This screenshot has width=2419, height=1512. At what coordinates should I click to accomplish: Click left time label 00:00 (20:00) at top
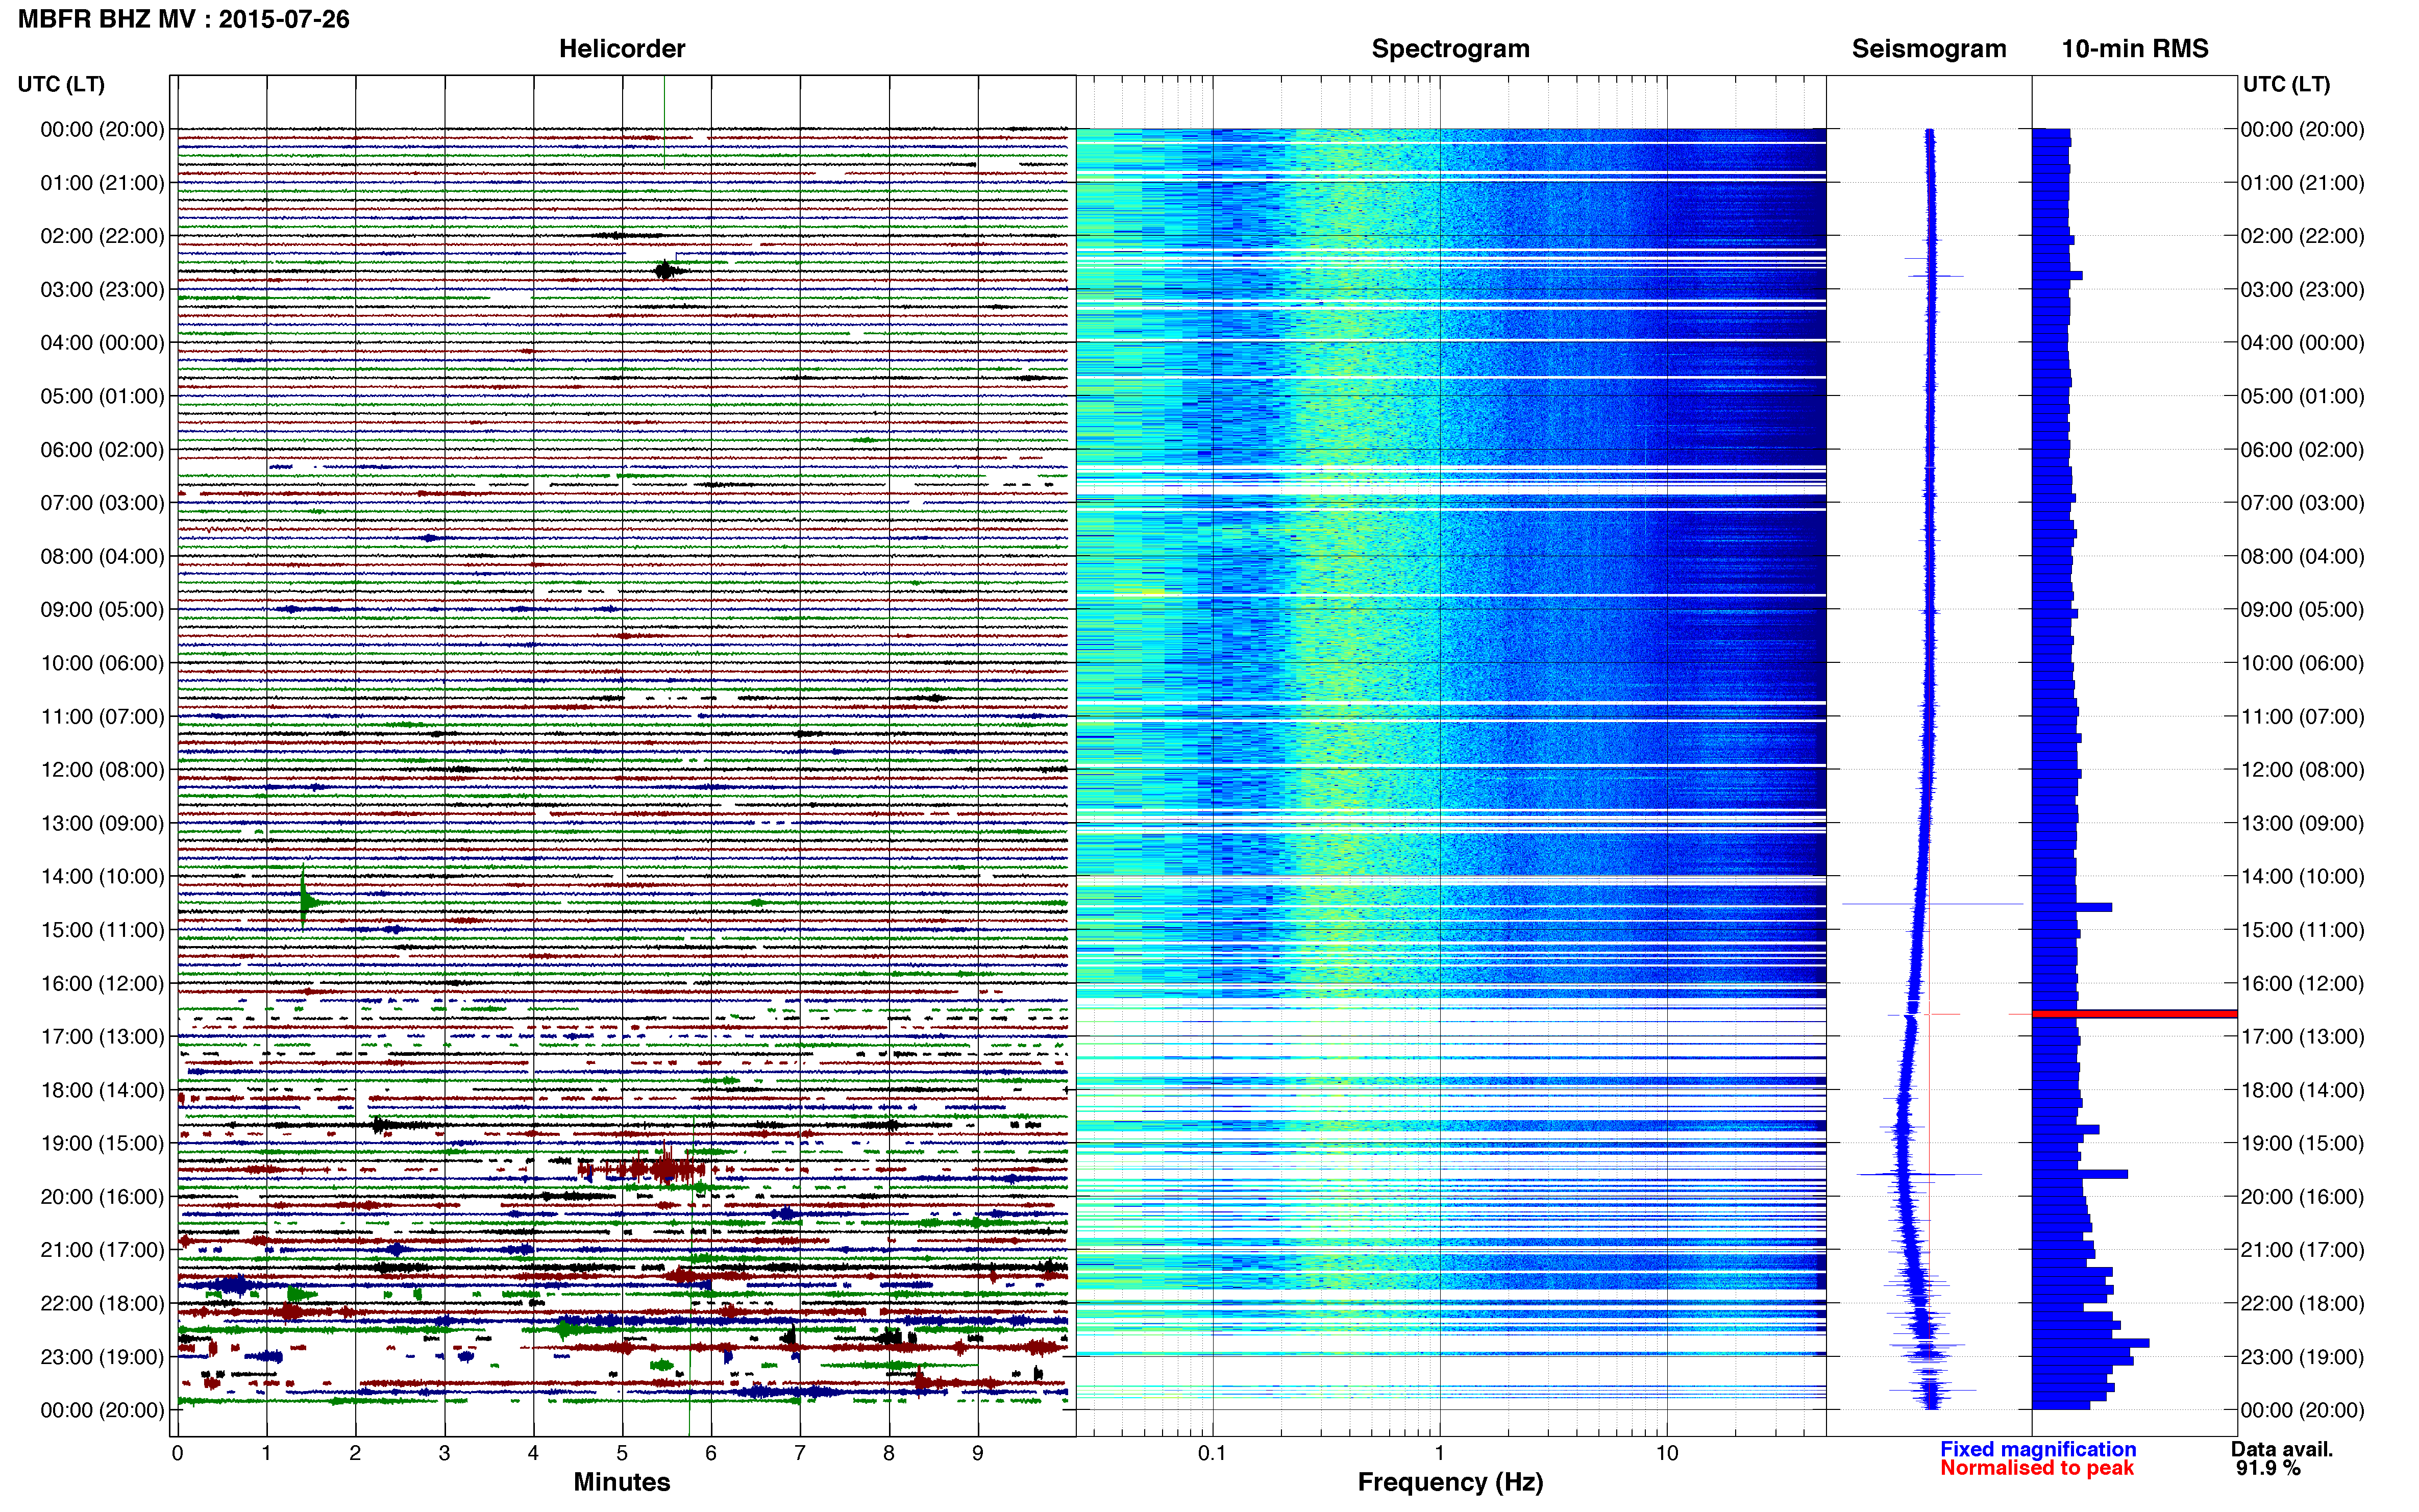102,129
